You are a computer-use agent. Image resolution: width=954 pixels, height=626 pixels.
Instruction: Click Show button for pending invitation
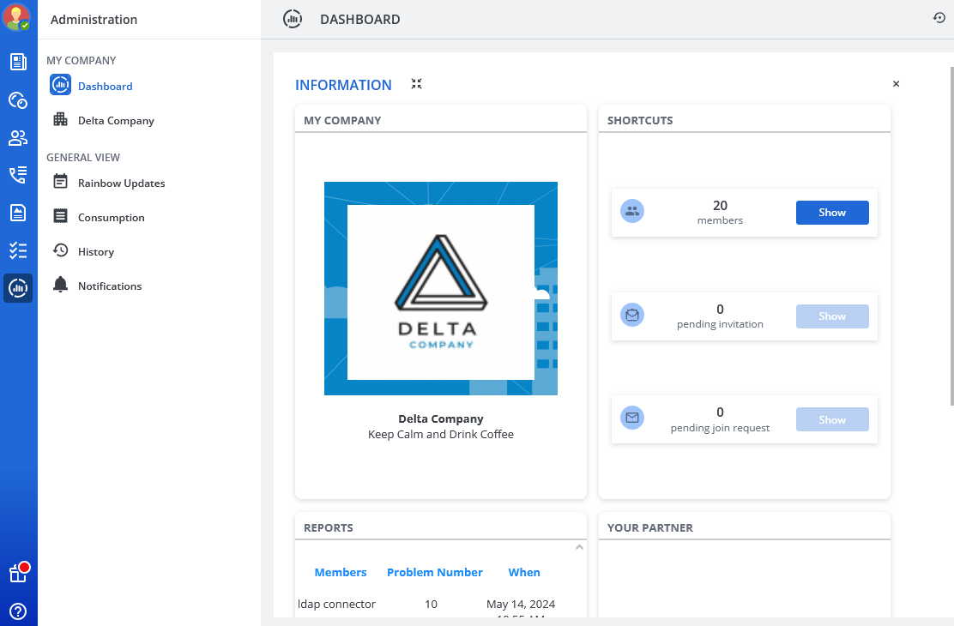pyautogui.click(x=831, y=316)
